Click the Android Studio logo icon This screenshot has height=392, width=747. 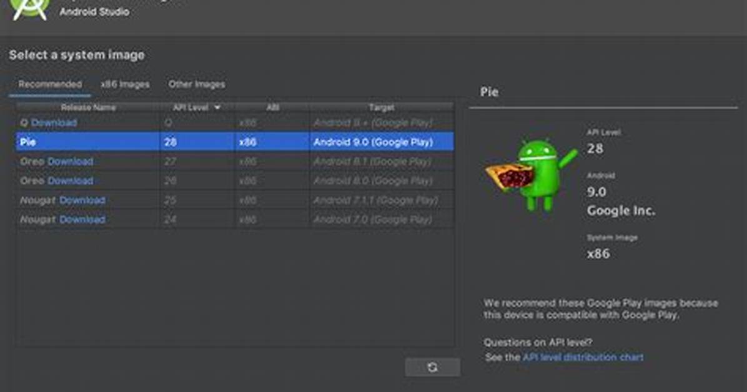point(29,9)
